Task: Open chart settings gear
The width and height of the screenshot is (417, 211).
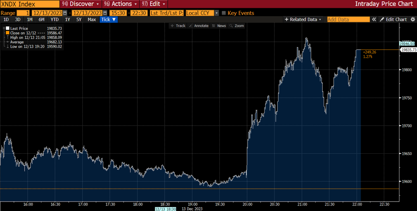Action: coord(412,19)
